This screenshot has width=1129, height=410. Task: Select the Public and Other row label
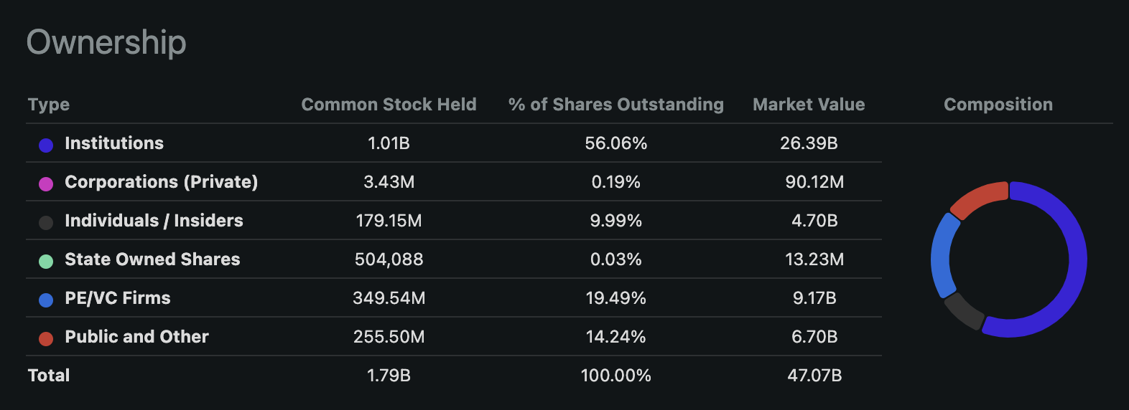136,337
